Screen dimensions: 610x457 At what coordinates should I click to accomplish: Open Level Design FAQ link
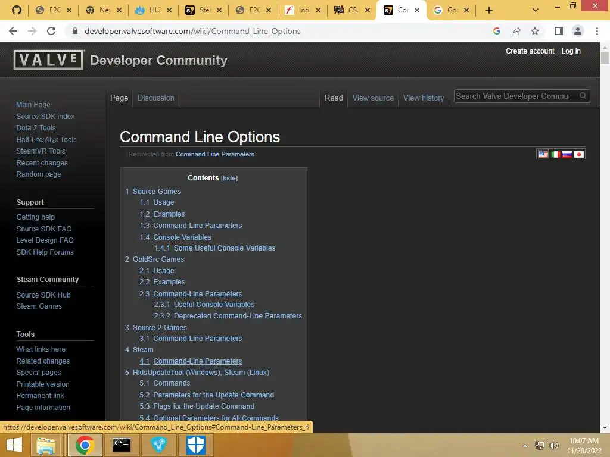[45, 240]
